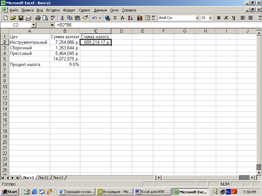262x196 pixels.
Task: Open the Name Box dropdown arrow
Action: coord(34,25)
